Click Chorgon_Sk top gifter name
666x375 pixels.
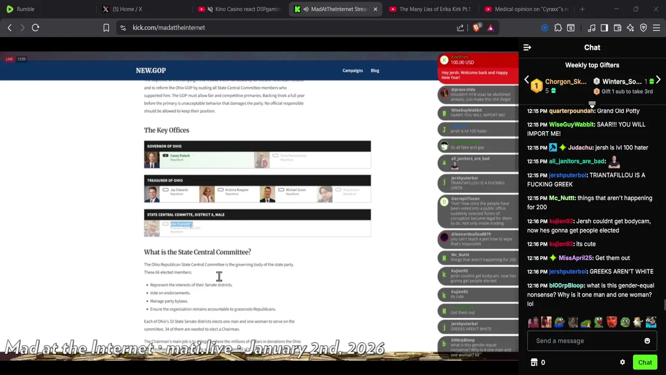[566, 82]
